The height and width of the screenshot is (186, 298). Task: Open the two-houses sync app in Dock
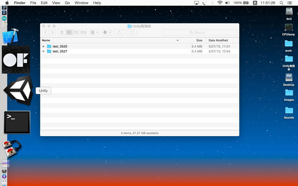(x=11, y=149)
